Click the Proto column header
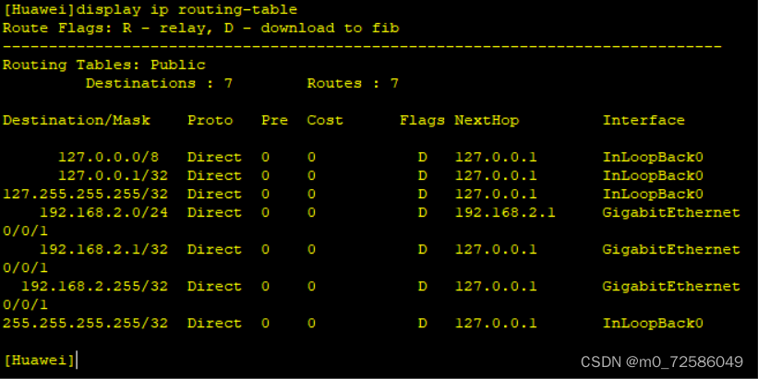758x379 pixels. (210, 120)
